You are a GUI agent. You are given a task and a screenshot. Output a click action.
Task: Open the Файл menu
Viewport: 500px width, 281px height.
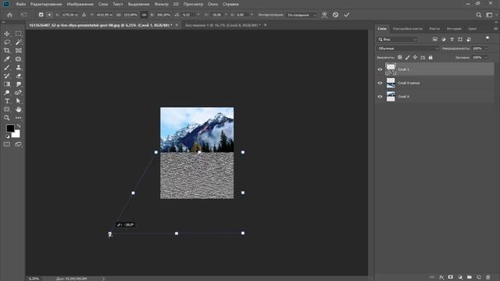[21, 4]
